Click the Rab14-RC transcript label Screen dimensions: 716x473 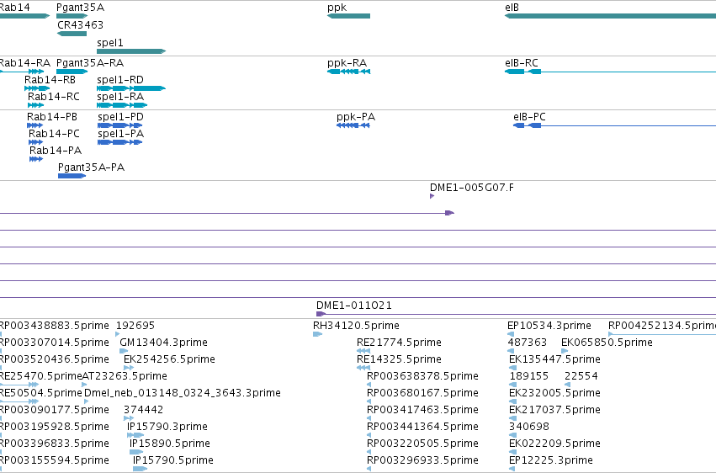(53, 96)
